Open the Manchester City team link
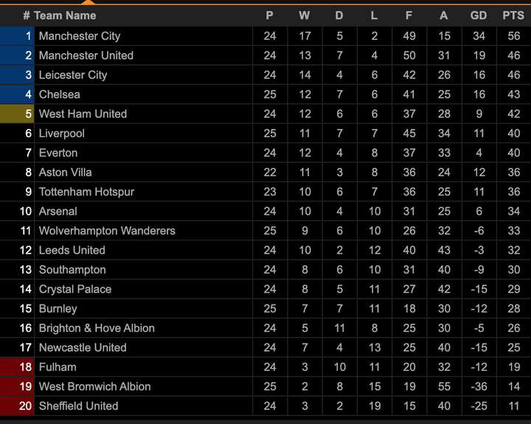The height and width of the screenshot is (424, 531). point(79,36)
